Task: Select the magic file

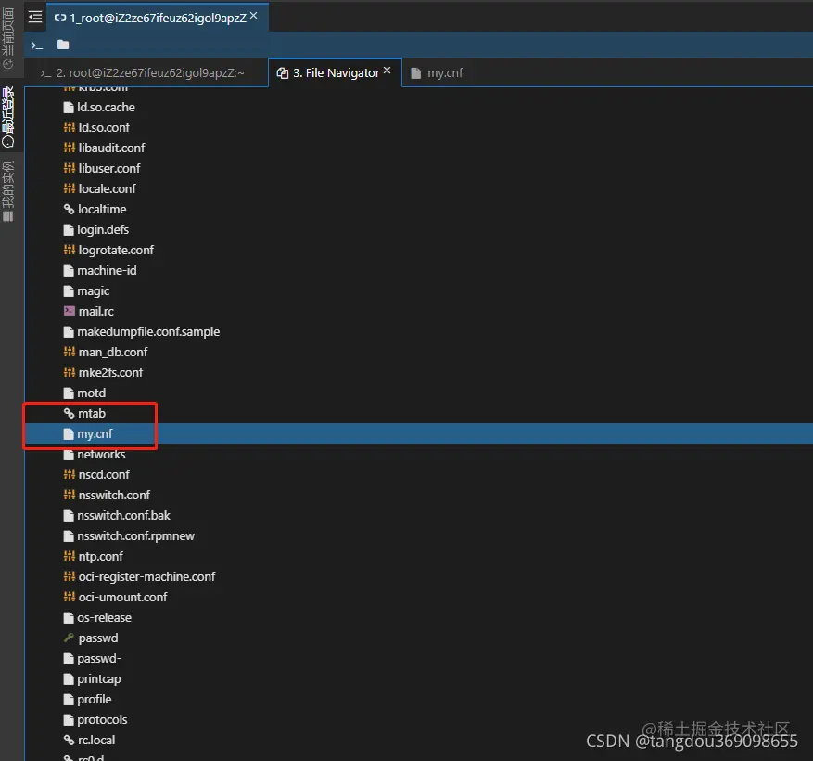Action: [94, 291]
